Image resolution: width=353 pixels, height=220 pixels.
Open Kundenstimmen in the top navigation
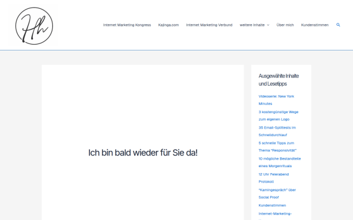coord(315,25)
